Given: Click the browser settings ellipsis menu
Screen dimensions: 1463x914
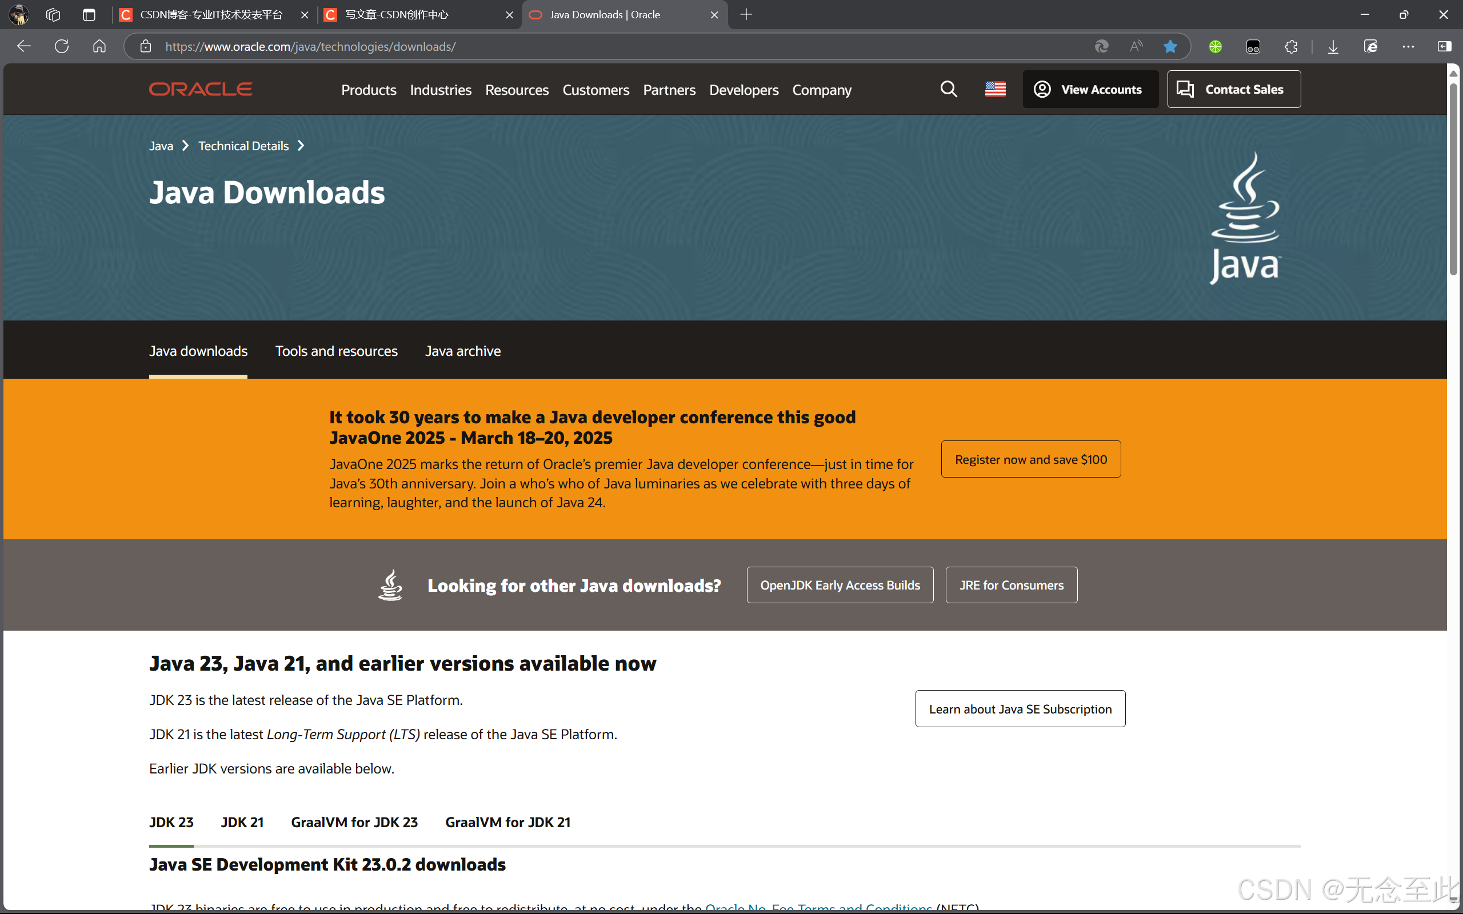Looking at the screenshot, I should [x=1408, y=46].
